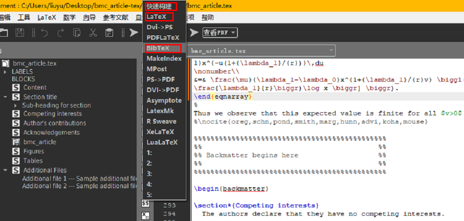Run the command with the left arrow button

coord(134,32)
